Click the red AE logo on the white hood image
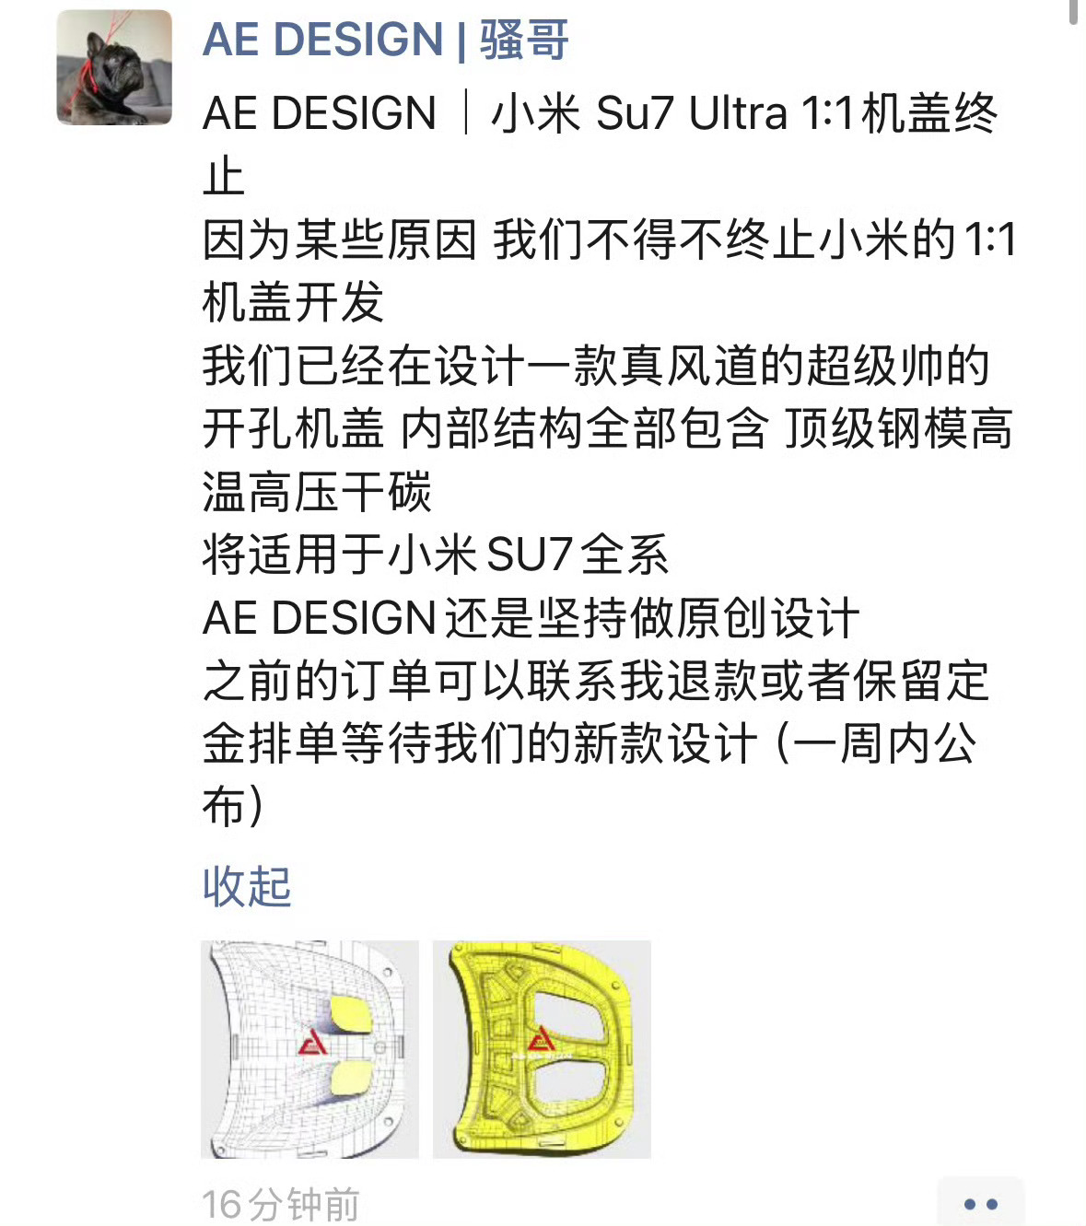1086x1226 pixels. pos(312,1043)
